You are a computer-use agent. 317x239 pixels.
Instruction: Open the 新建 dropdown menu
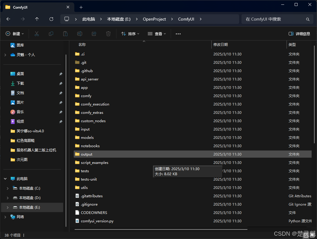pyautogui.click(x=15, y=34)
